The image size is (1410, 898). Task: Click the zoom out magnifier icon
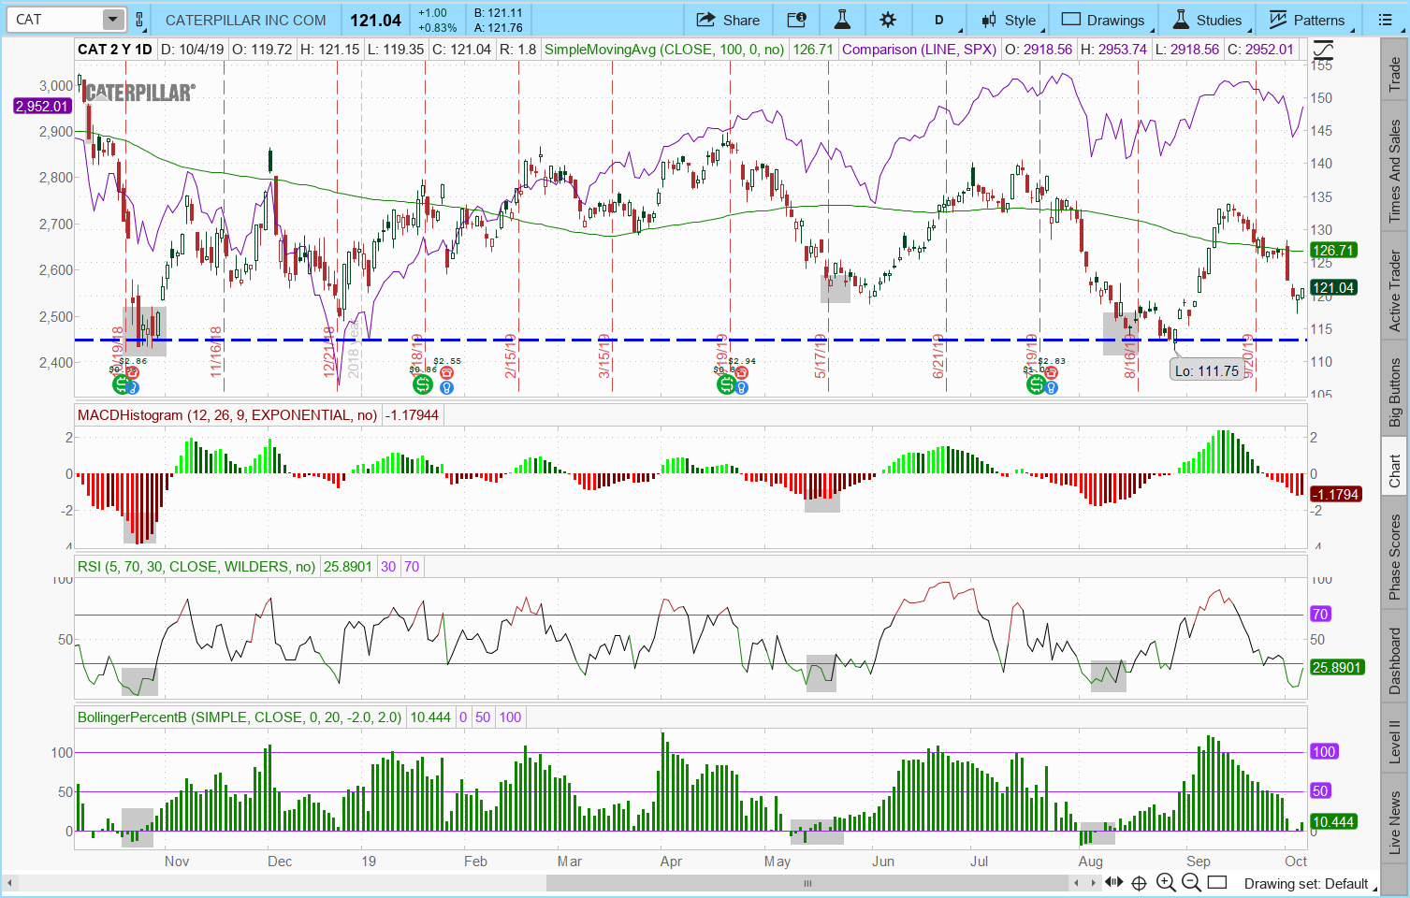click(1191, 882)
